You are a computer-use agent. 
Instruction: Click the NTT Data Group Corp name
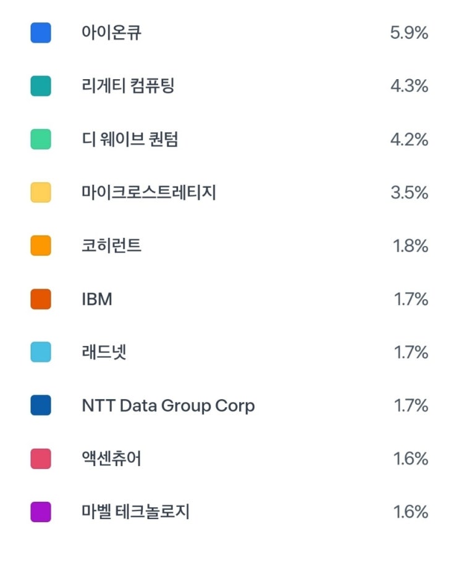coord(168,406)
